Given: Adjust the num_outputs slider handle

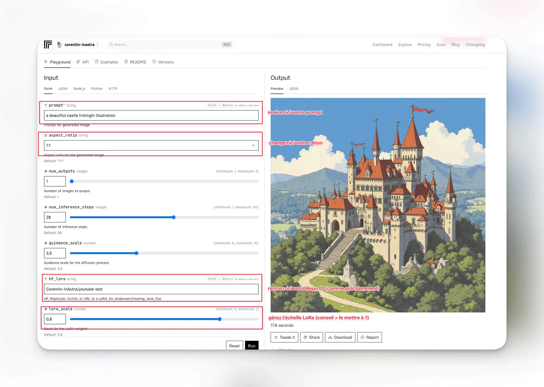Looking at the screenshot, I should [x=71, y=181].
